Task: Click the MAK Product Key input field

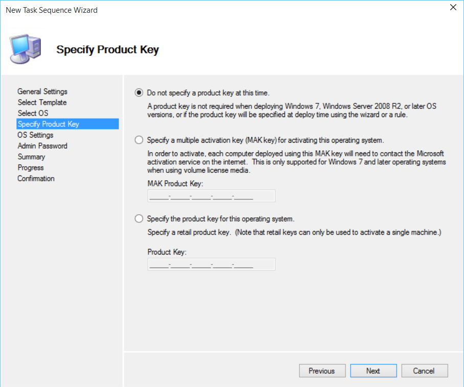Action: pyautogui.click(x=211, y=196)
